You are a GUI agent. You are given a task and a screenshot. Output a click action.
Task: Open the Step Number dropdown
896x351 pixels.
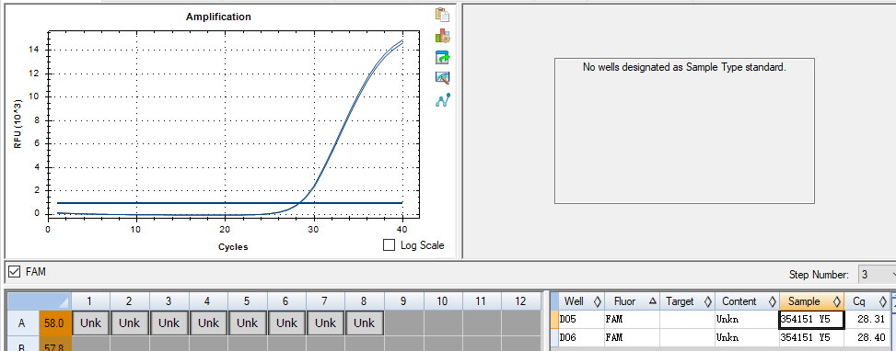878,274
